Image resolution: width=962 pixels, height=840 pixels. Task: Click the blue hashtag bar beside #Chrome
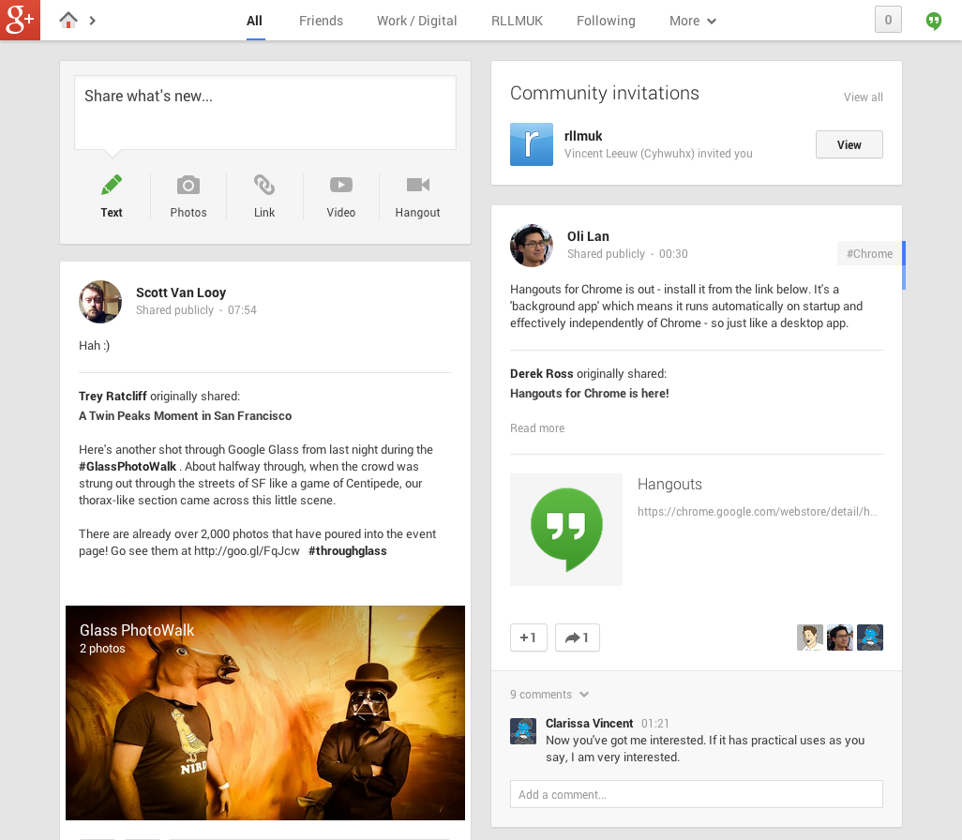point(904,265)
